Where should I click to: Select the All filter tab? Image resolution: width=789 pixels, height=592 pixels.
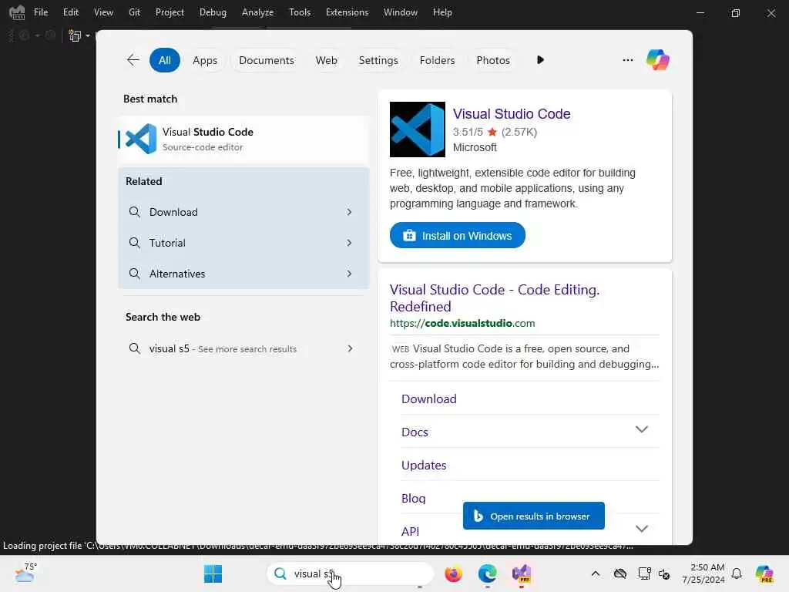pos(165,60)
